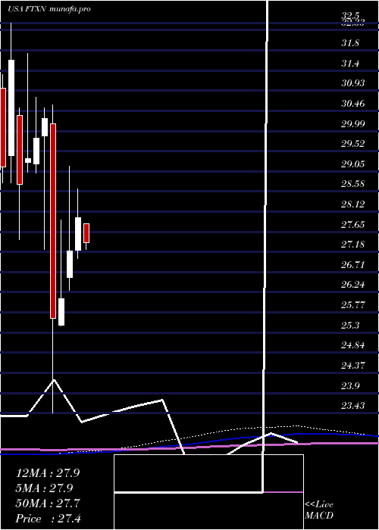This screenshot has height=530, width=379.
Task: Click the 23.43 price axis label
Action: coord(353,405)
